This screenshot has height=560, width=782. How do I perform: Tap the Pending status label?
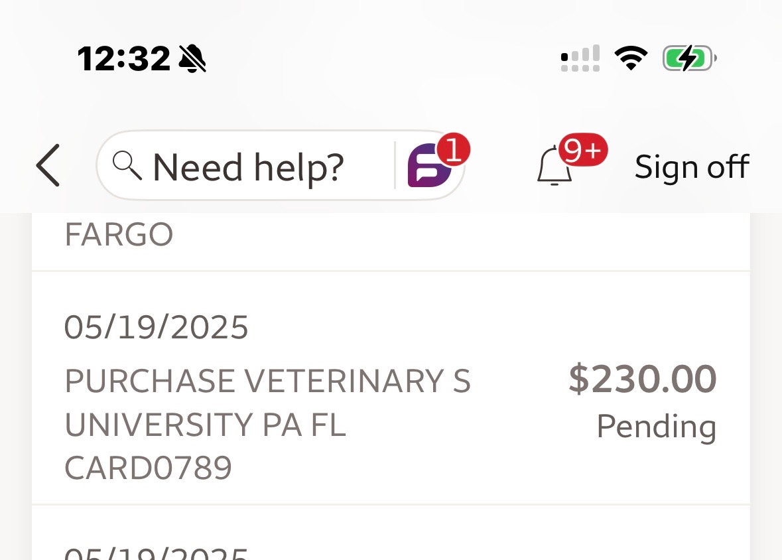[x=656, y=426]
